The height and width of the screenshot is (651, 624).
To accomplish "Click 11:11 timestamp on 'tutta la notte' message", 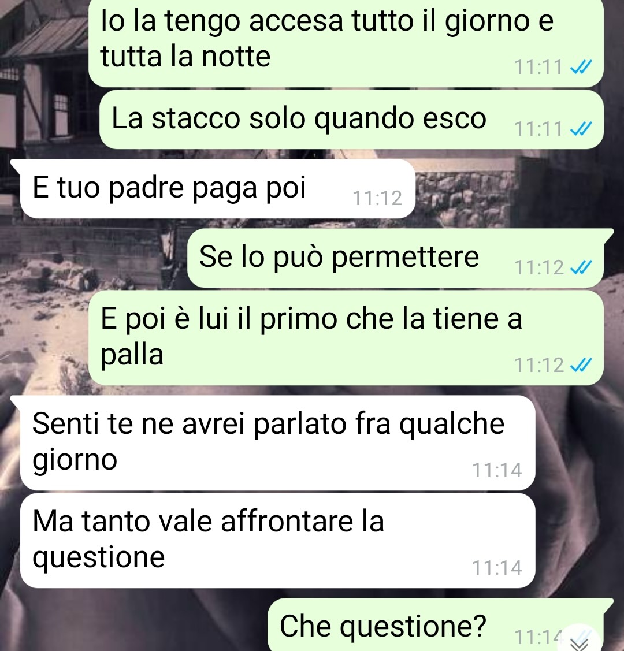I will click(538, 67).
